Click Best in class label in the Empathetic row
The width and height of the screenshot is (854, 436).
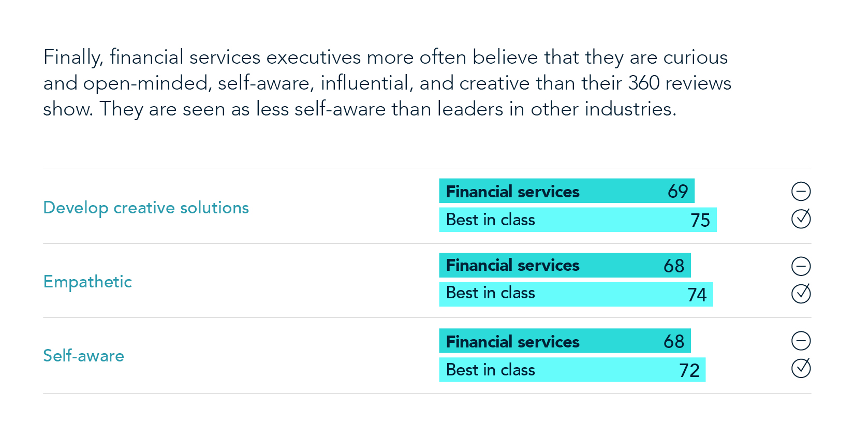point(490,293)
